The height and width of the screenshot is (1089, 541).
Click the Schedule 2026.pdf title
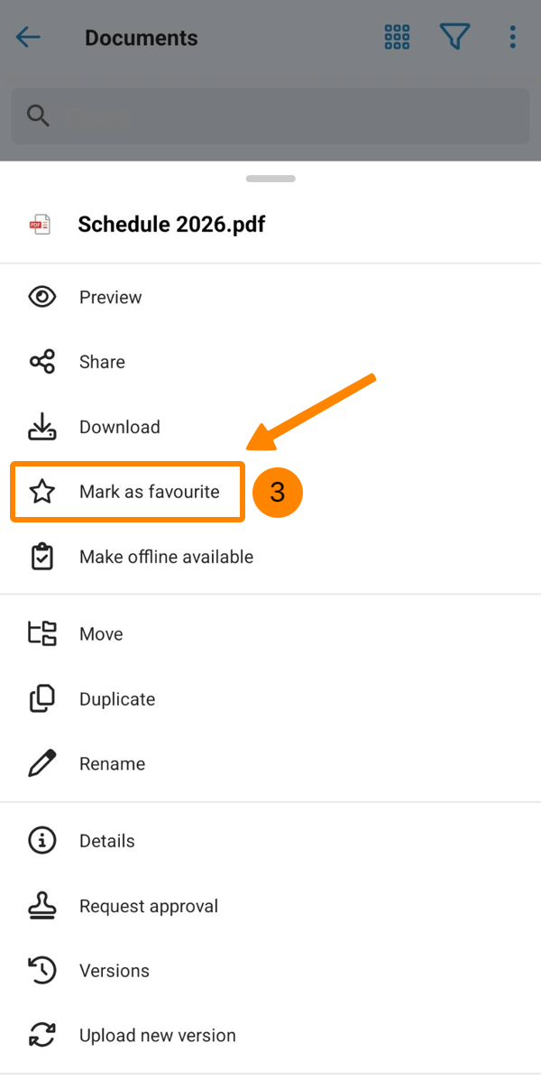[x=171, y=225]
